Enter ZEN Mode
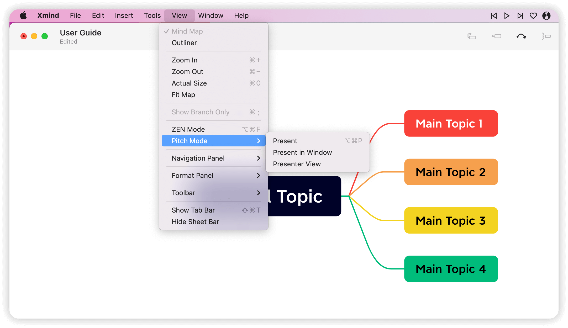The width and height of the screenshot is (568, 328). click(x=214, y=129)
